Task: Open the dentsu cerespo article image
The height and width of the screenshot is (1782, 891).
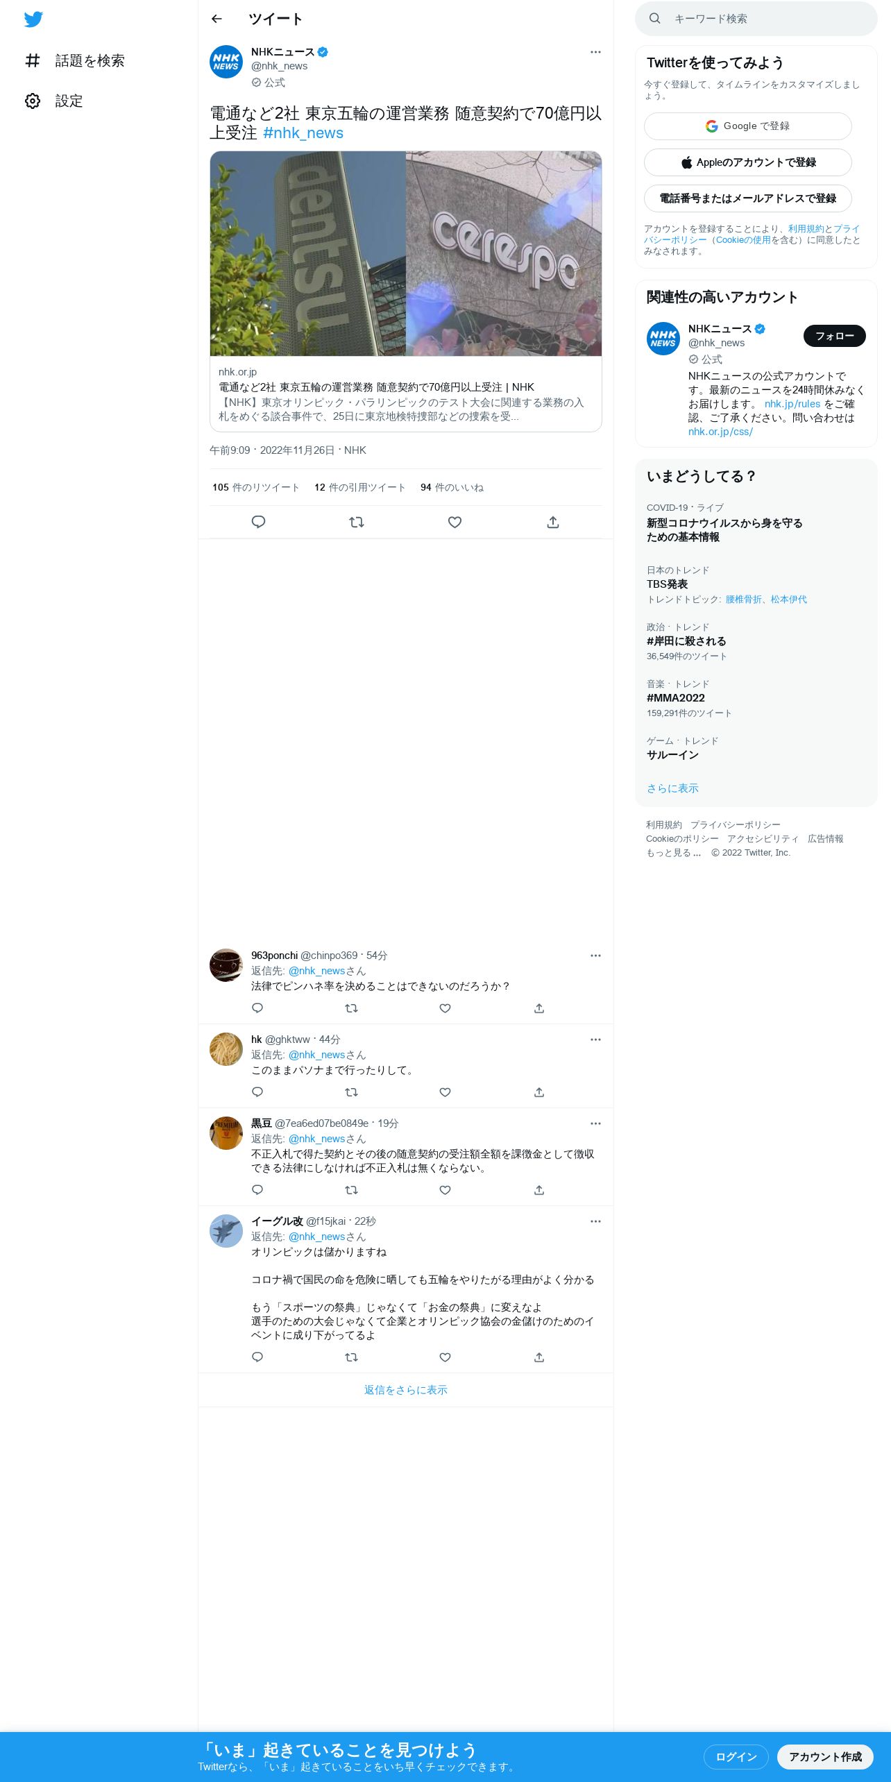Action: 406,254
